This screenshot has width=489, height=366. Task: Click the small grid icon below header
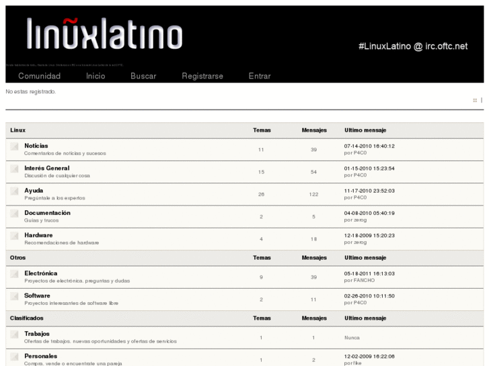pyautogui.click(x=475, y=100)
